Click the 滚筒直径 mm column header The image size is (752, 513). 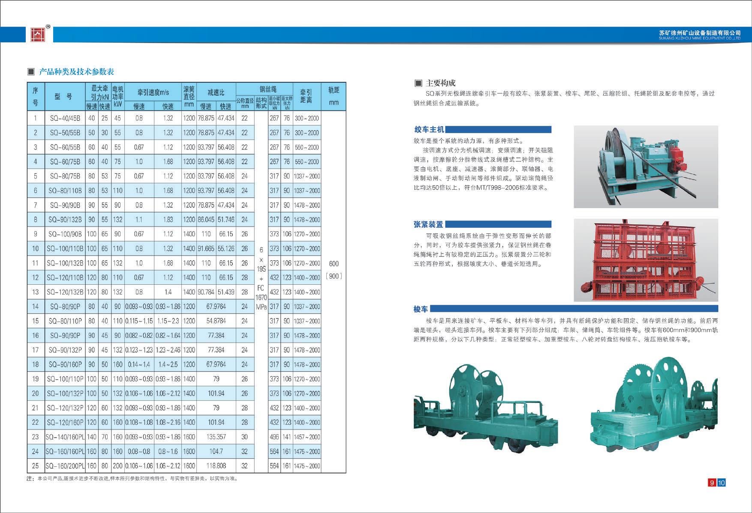189,97
